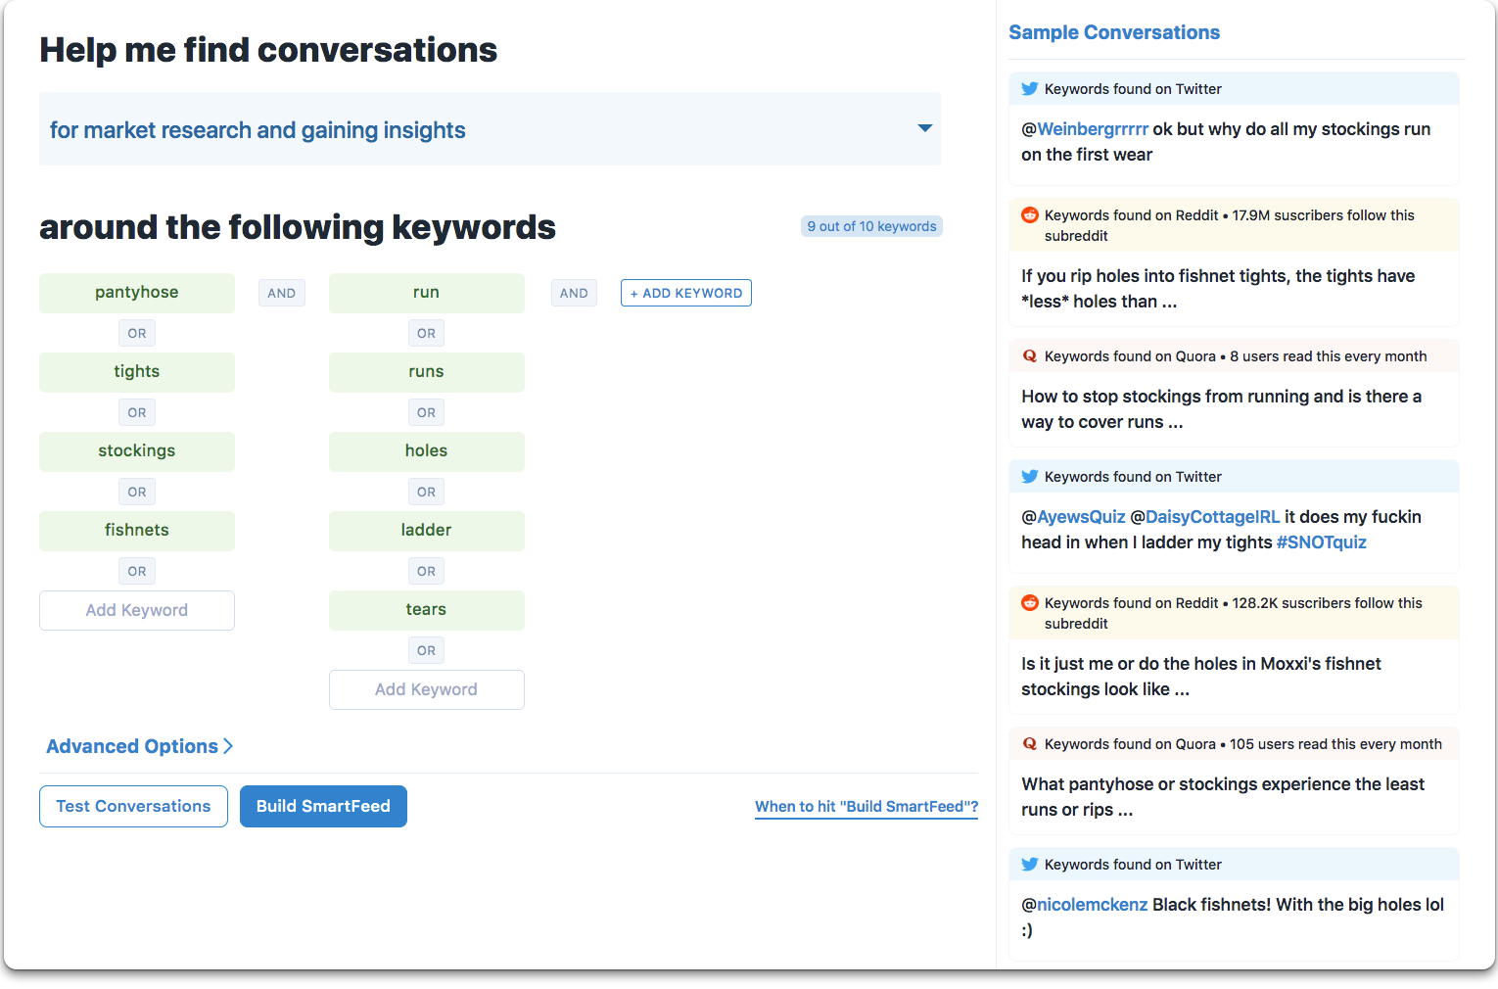Click Build SmartFeed button
This screenshot has width=1498, height=989.
click(x=323, y=806)
